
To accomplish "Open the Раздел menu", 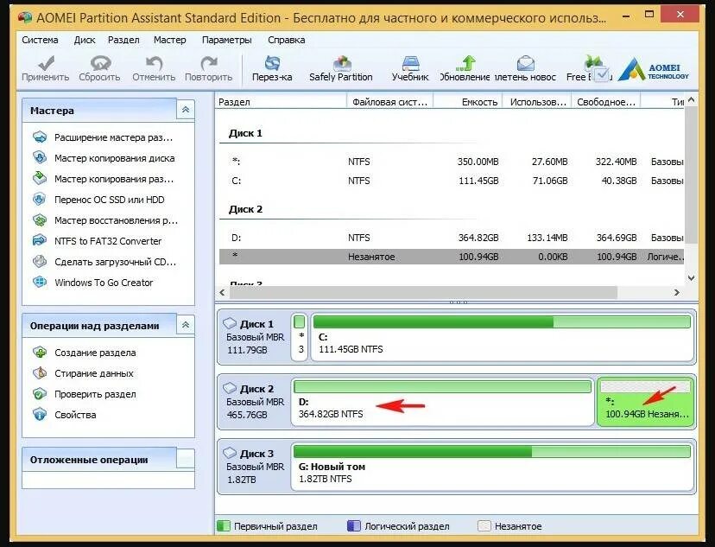I will click(x=123, y=40).
